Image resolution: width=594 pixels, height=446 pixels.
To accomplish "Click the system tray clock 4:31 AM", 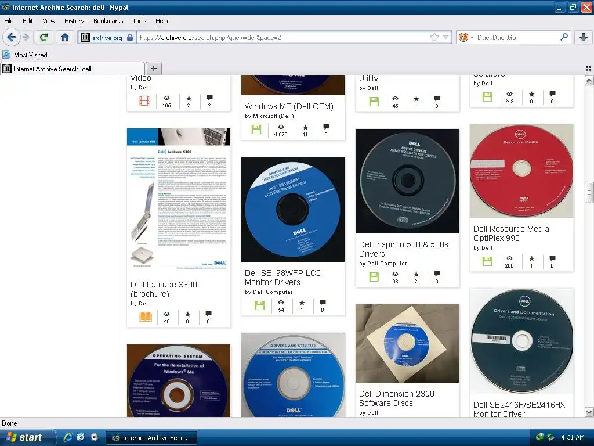I will pos(573,437).
